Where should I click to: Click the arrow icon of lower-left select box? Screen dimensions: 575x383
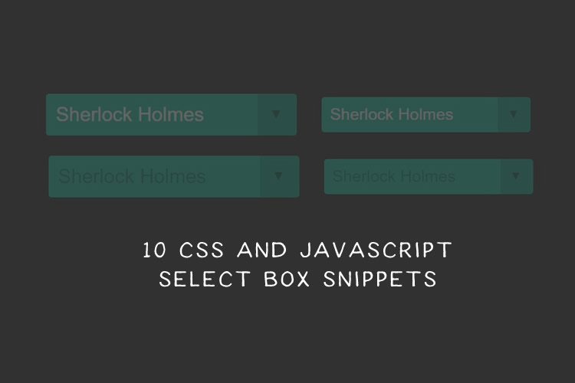[x=279, y=176]
